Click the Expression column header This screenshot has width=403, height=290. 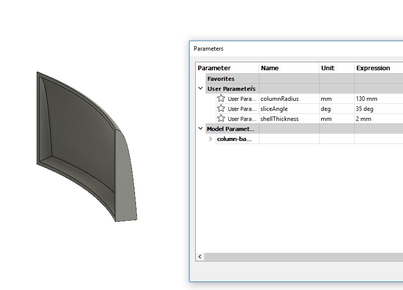click(373, 68)
